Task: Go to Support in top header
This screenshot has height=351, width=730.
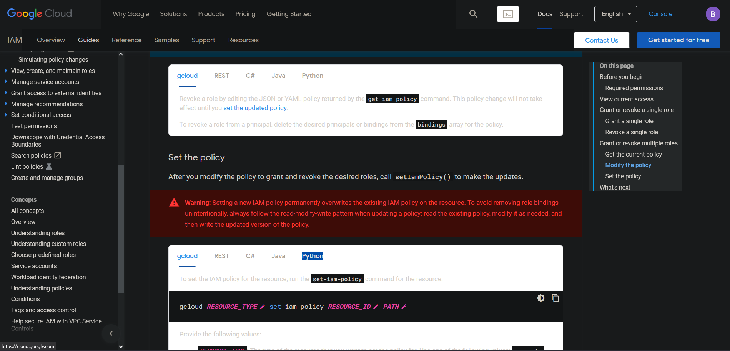Action: tap(571, 14)
